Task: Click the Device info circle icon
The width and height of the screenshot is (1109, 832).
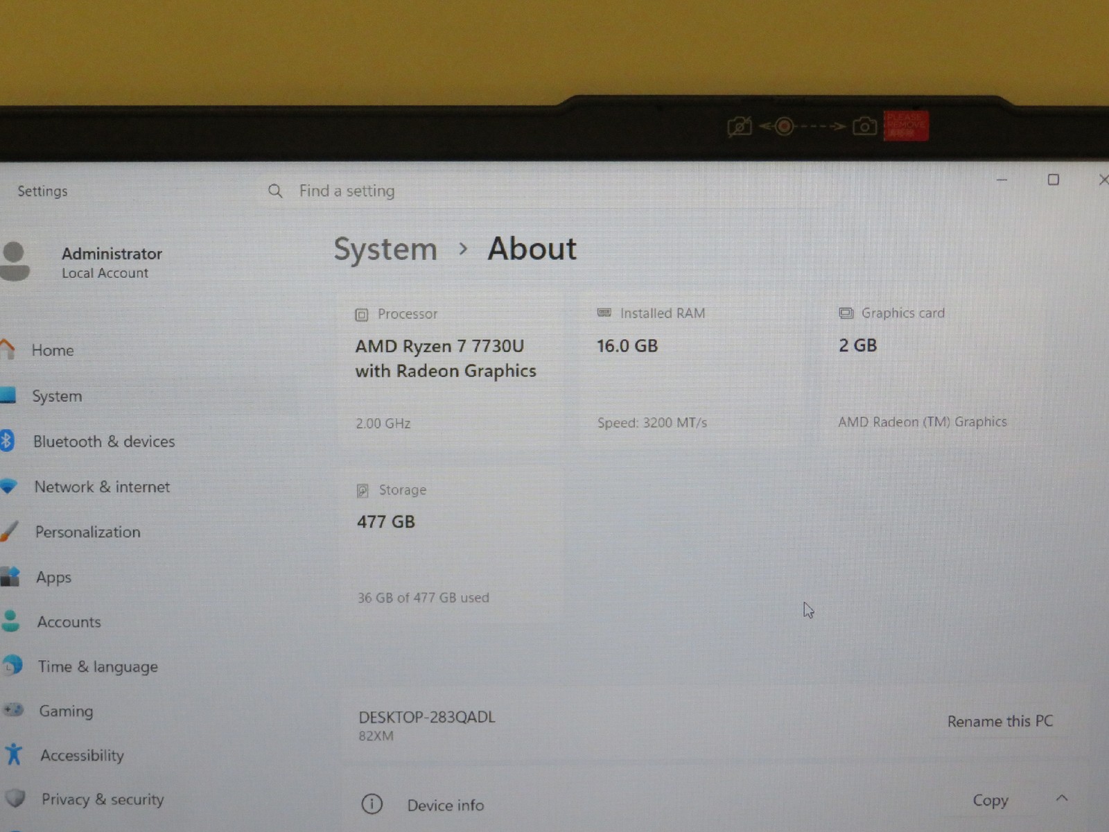Action: click(372, 804)
